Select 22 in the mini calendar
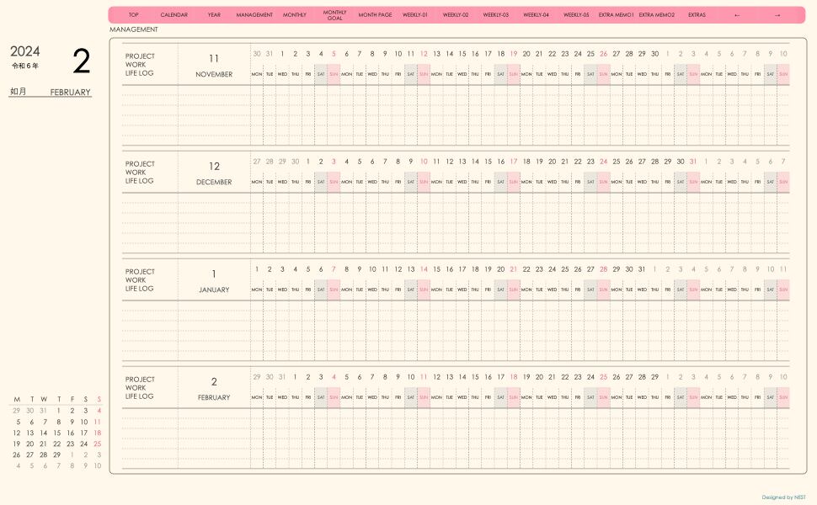 (56, 444)
